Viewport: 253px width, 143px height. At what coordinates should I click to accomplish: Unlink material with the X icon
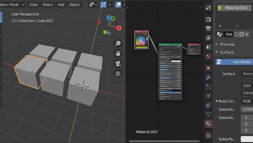247,34
